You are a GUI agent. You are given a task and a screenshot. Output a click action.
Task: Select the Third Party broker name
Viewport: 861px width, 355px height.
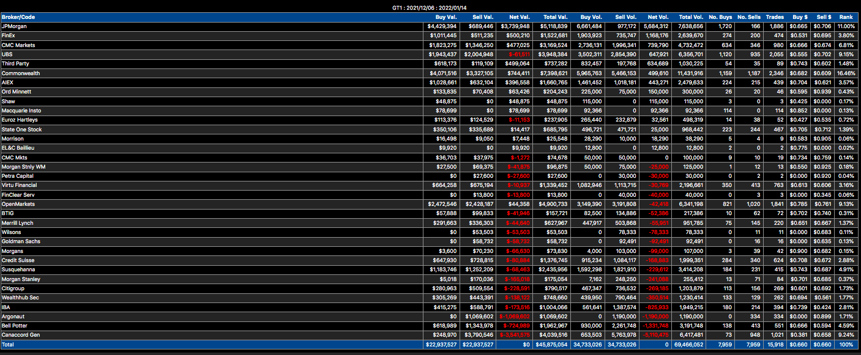point(15,64)
